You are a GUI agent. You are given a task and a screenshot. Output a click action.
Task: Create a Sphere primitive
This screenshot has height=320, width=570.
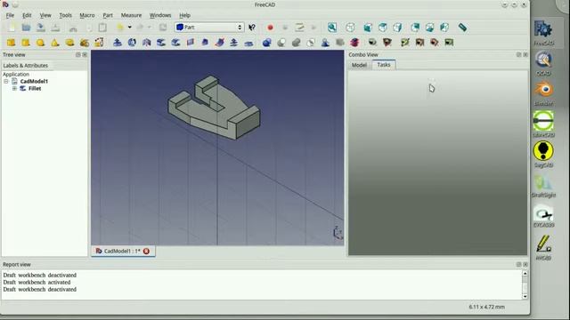40,43
